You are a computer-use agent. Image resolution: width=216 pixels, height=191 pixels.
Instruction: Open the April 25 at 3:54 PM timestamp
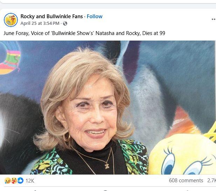coord(40,23)
